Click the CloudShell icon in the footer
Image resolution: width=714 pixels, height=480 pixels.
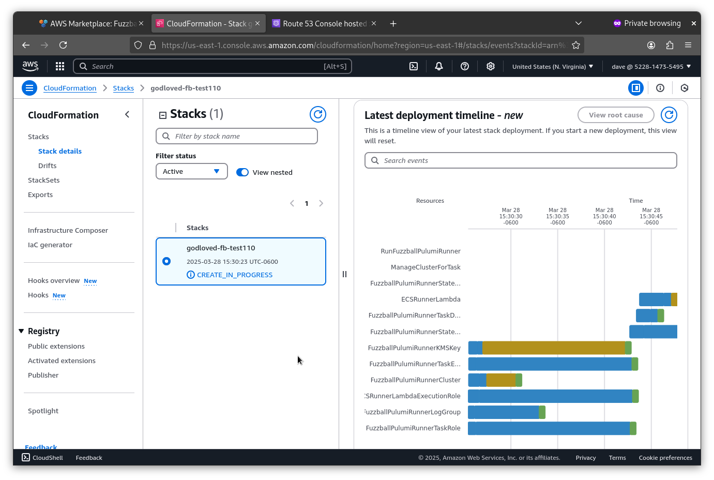click(26, 457)
